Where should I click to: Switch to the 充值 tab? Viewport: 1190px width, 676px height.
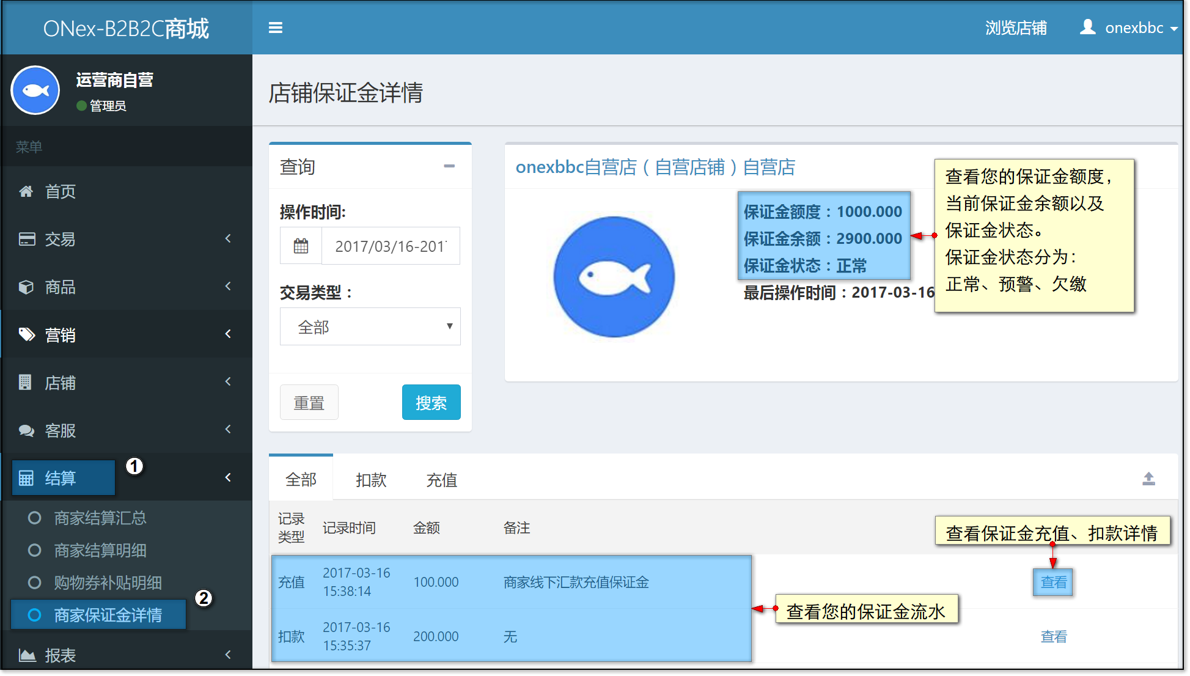[441, 480]
